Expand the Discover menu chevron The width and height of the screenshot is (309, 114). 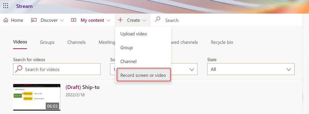click(x=62, y=20)
